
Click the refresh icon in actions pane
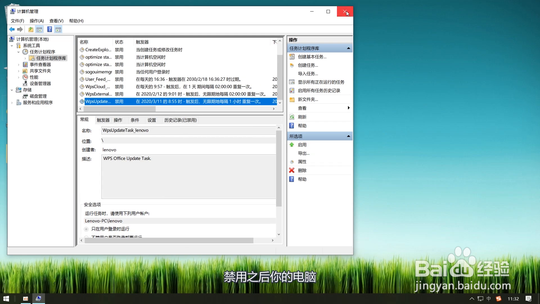(292, 117)
